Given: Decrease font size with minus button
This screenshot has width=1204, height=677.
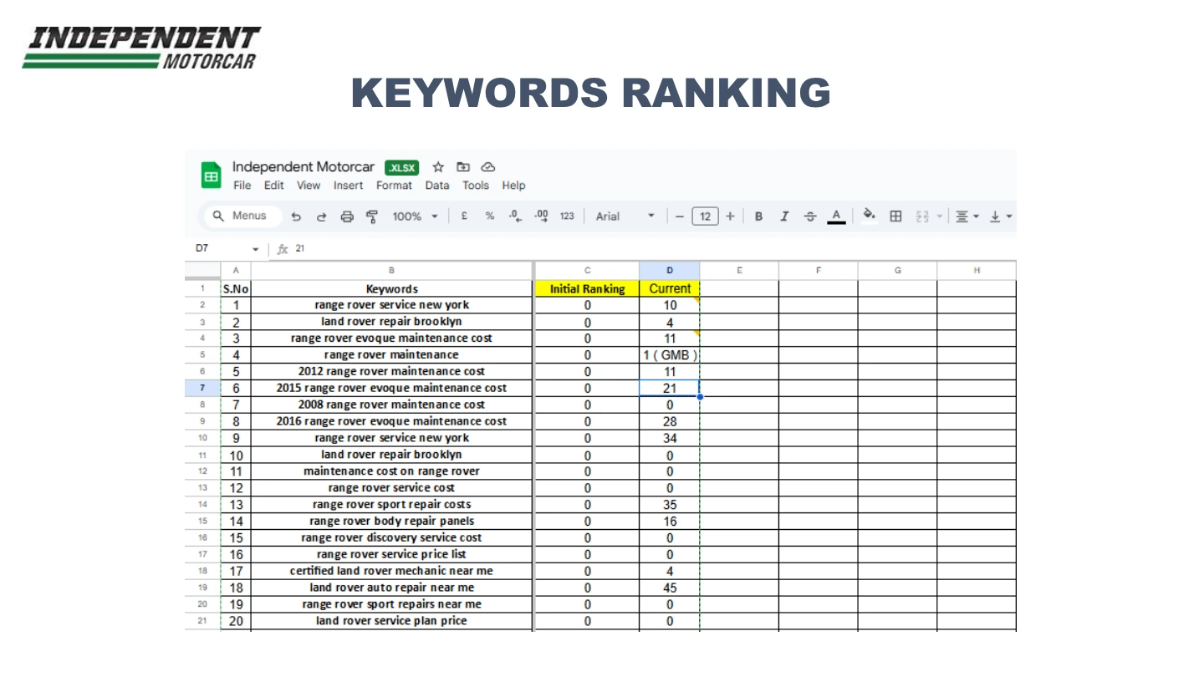Looking at the screenshot, I should (x=680, y=216).
